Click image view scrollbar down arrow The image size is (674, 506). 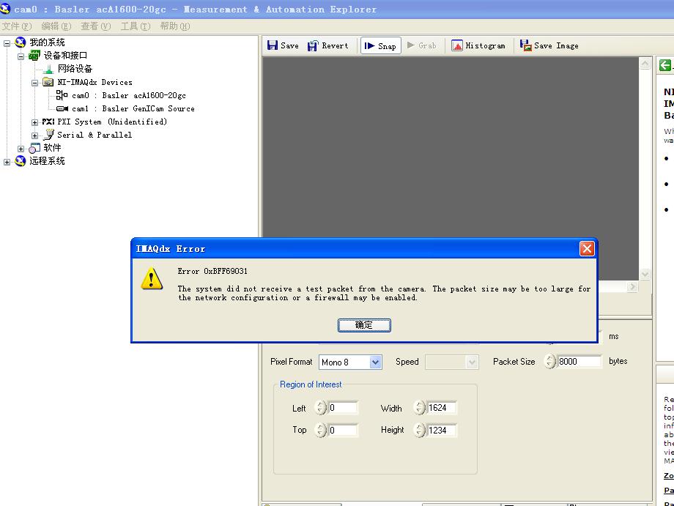tap(645, 274)
